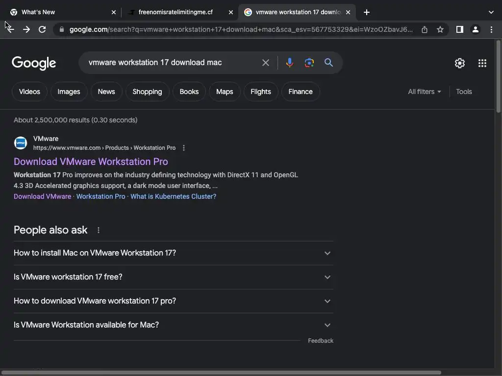
Task: Open the Chrome profile icon
Action: (476, 29)
